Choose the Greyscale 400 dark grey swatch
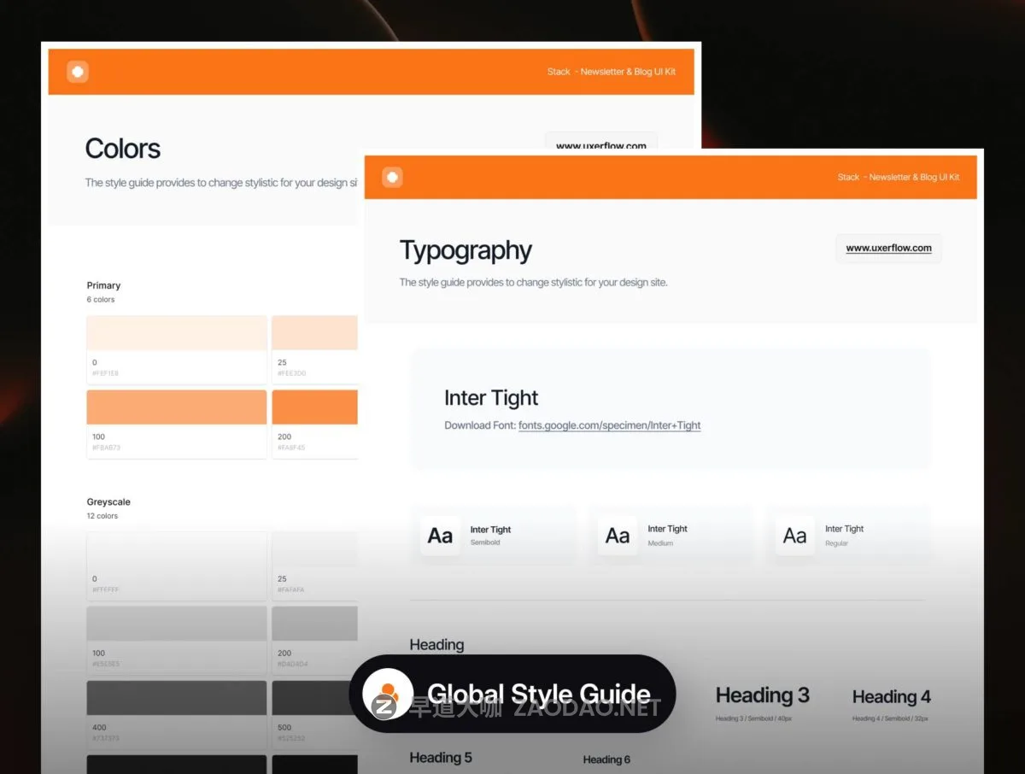 [x=177, y=698]
